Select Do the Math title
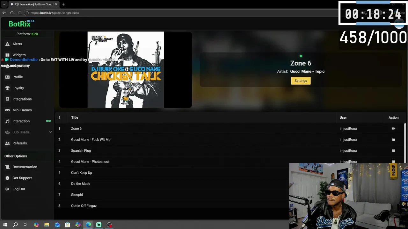Screen dimensions: 408x229 (80, 184)
